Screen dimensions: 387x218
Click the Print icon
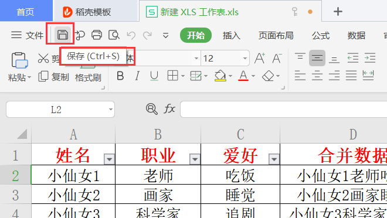pos(97,35)
